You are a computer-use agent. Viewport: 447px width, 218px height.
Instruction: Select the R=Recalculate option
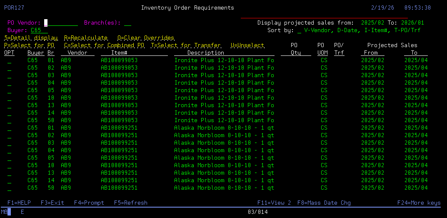(x=86, y=38)
